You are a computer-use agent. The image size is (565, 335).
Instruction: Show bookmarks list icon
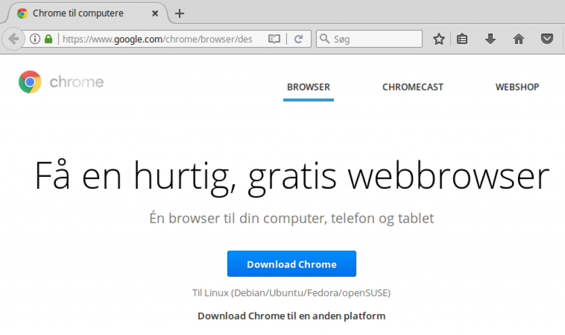coord(462,39)
